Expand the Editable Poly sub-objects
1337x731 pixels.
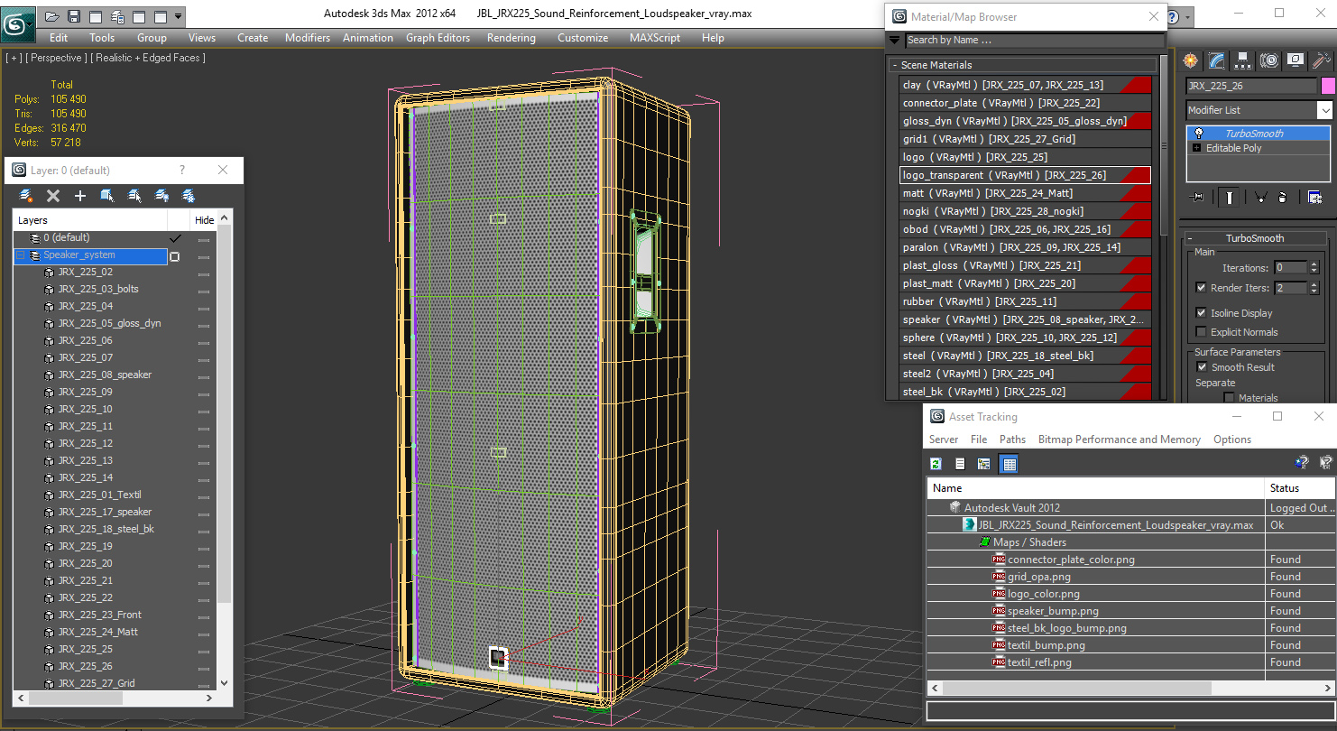pyautogui.click(x=1197, y=148)
